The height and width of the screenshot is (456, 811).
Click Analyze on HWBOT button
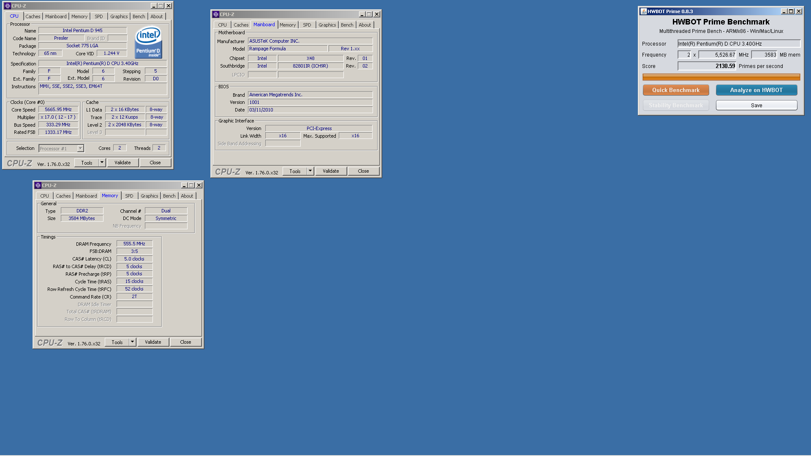(x=757, y=90)
